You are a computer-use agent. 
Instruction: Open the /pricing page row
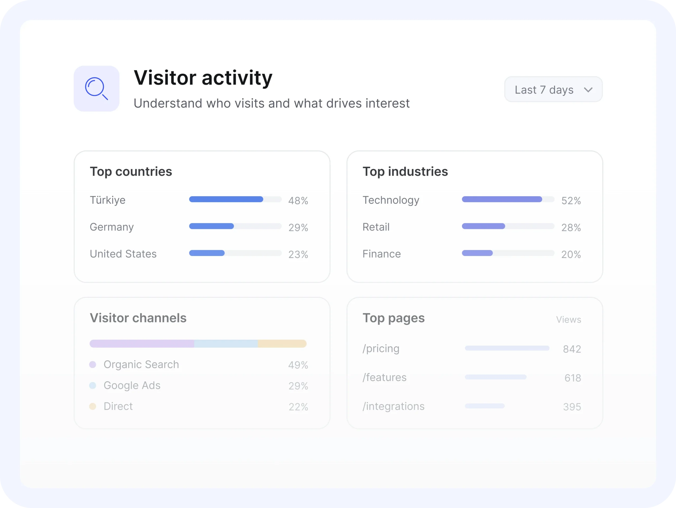point(472,348)
